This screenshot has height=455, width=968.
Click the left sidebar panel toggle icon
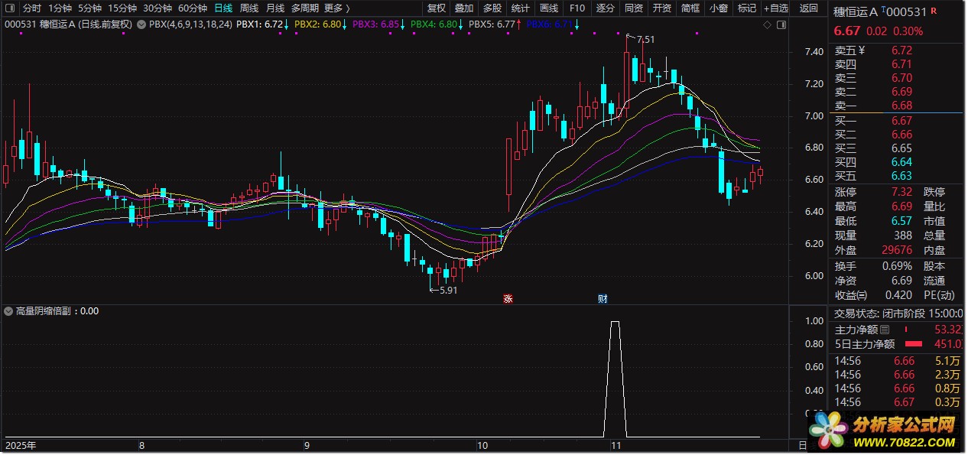(9, 8)
